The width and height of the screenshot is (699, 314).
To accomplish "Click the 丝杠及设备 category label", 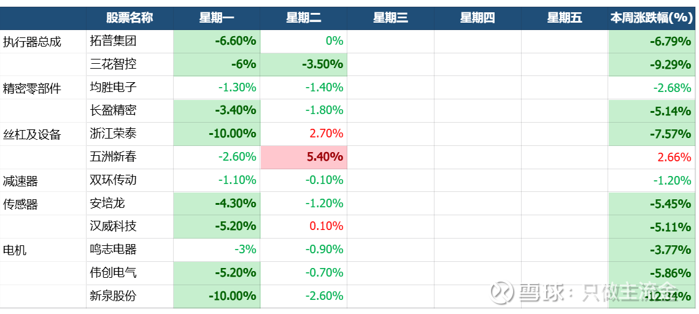I will point(32,134).
